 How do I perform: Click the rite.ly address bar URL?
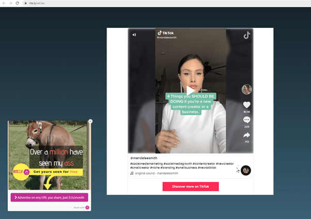pyautogui.click(x=37, y=3)
